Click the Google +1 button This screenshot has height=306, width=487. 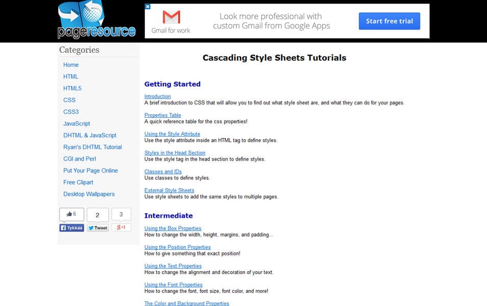121,227
